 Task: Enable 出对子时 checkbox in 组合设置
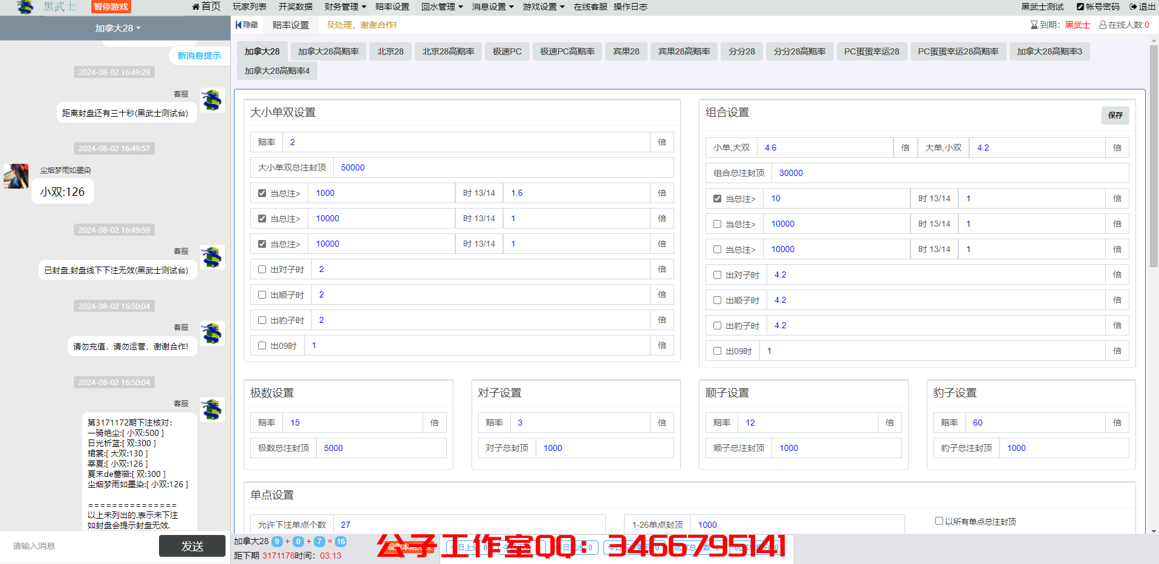click(x=717, y=275)
